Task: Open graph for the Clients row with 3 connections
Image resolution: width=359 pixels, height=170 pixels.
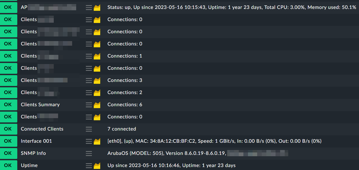Action: (x=97, y=80)
